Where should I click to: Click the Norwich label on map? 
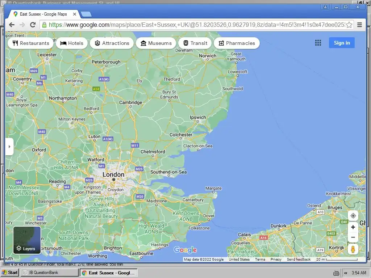pos(208,56)
